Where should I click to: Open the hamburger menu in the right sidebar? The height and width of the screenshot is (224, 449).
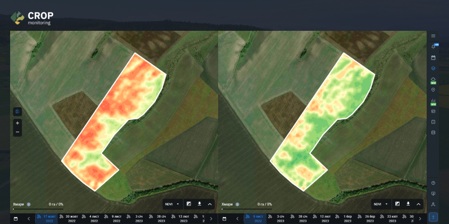click(433, 36)
